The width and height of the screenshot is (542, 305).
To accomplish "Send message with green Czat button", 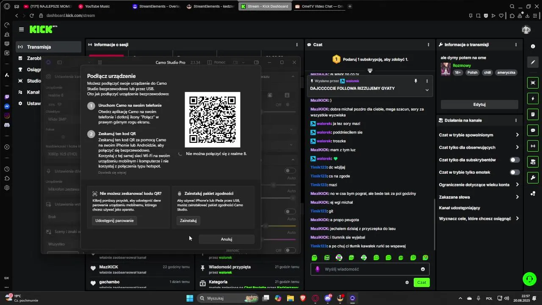I will click(x=422, y=283).
